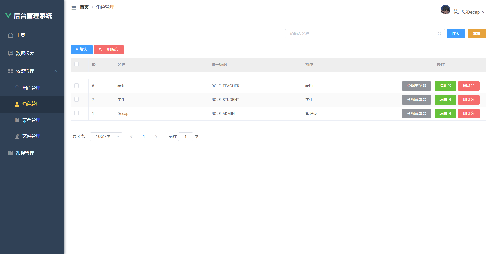Open 菜单管理 menu item
Viewport: 492px width, 254px height.
pos(32,120)
